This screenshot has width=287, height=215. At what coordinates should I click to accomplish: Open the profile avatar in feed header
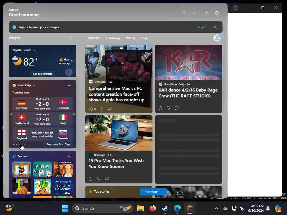(x=217, y=38)
